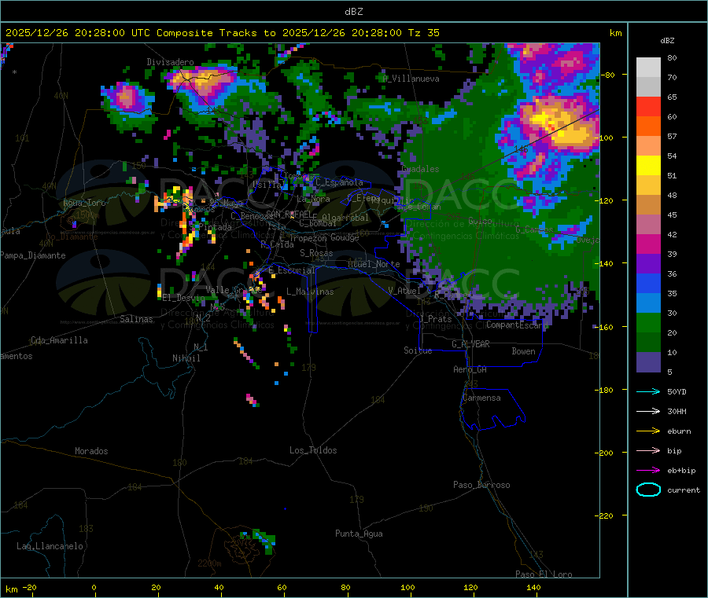Click the 'Goudge' map label

click(345, 237)
